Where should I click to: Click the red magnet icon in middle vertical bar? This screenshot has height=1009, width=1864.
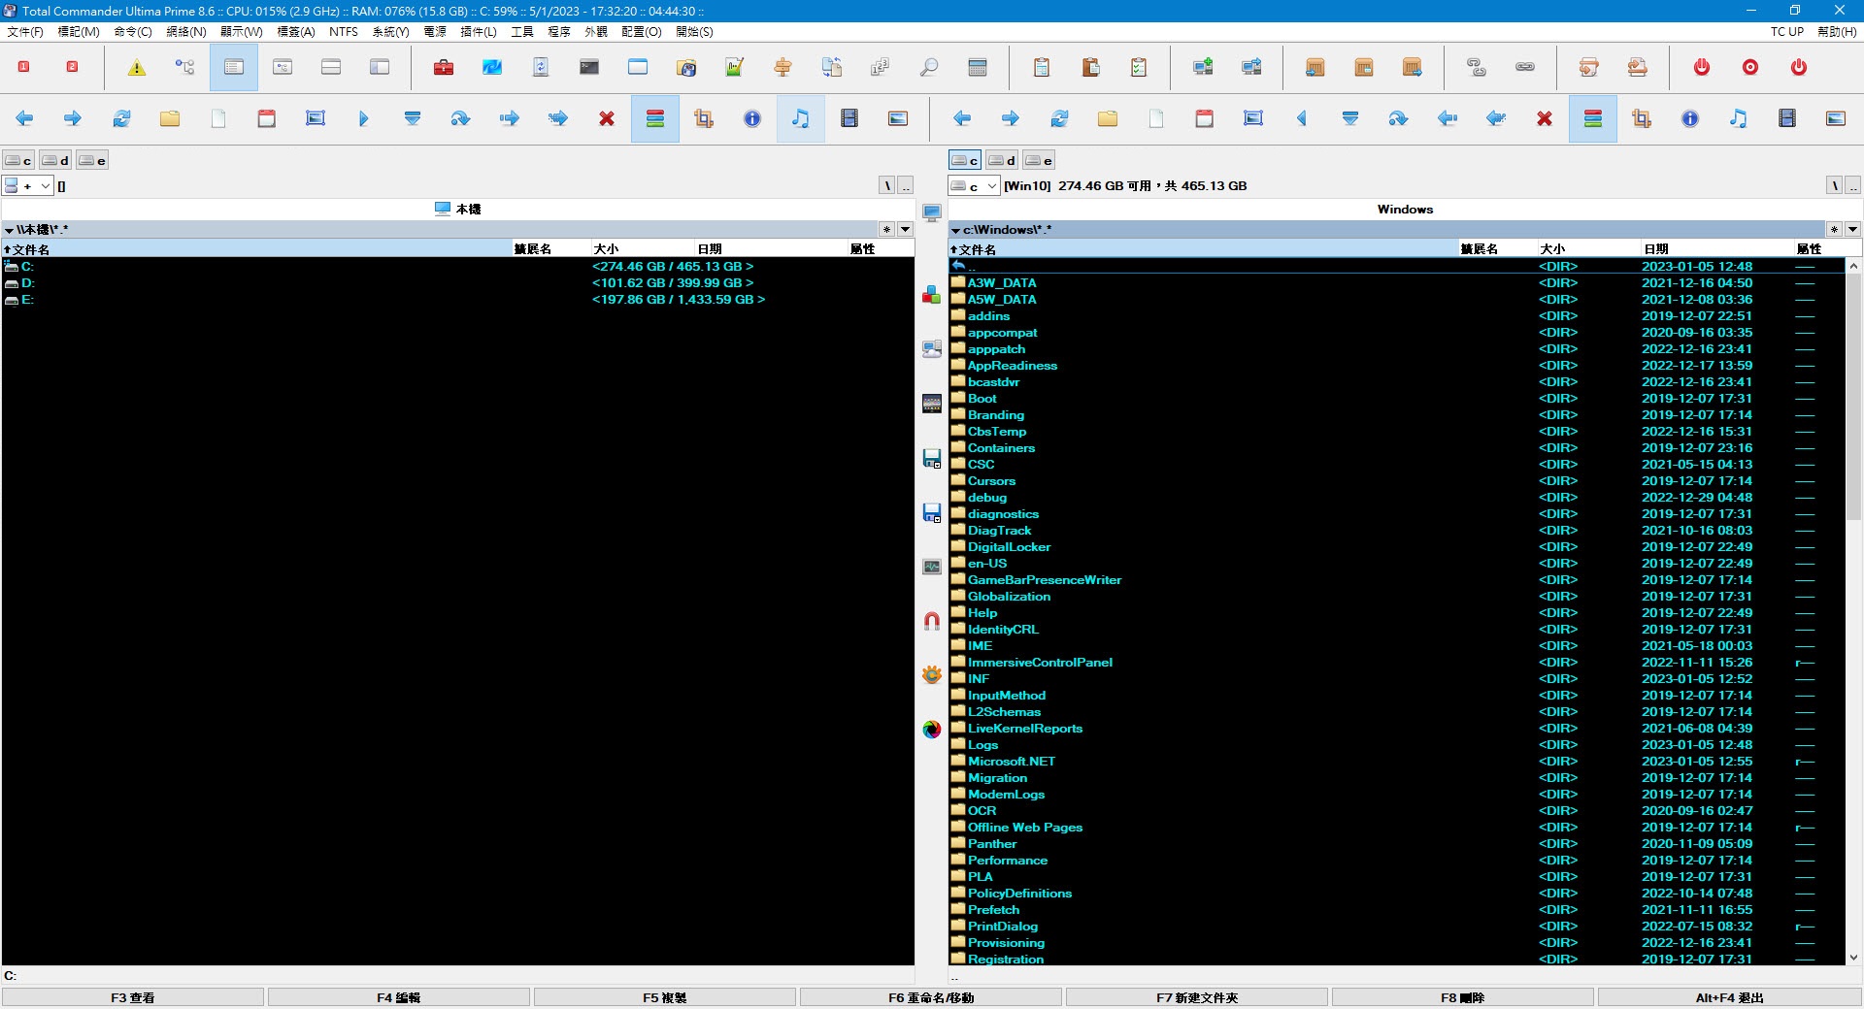[x=932, y=621]
